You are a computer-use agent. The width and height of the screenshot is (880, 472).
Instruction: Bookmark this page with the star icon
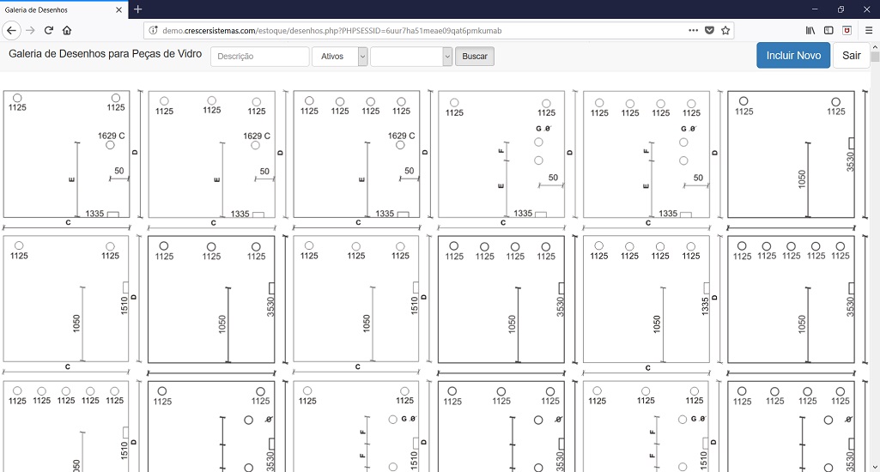[x=725, y=30]
